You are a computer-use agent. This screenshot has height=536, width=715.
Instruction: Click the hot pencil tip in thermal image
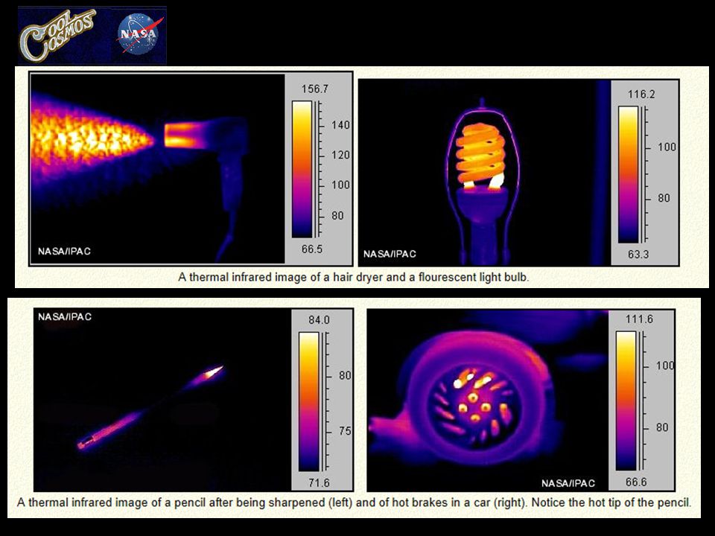click(x=214, y=372)
